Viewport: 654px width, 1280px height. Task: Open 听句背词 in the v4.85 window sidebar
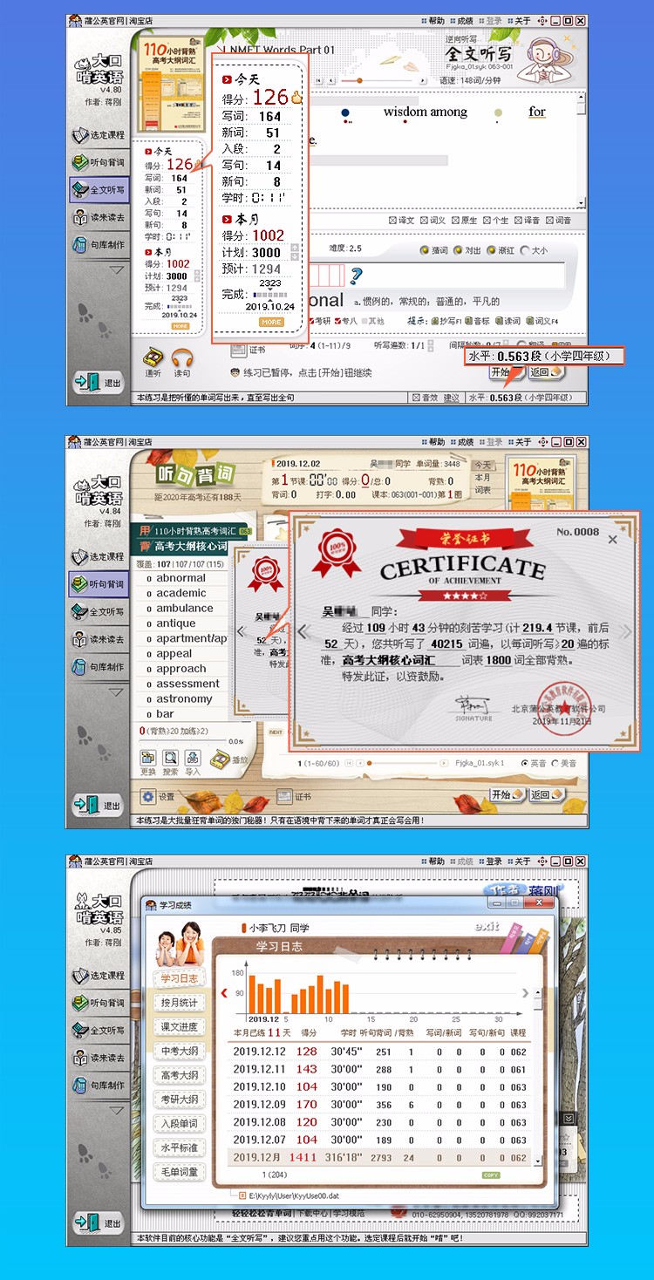click(x=99, y=1003)
